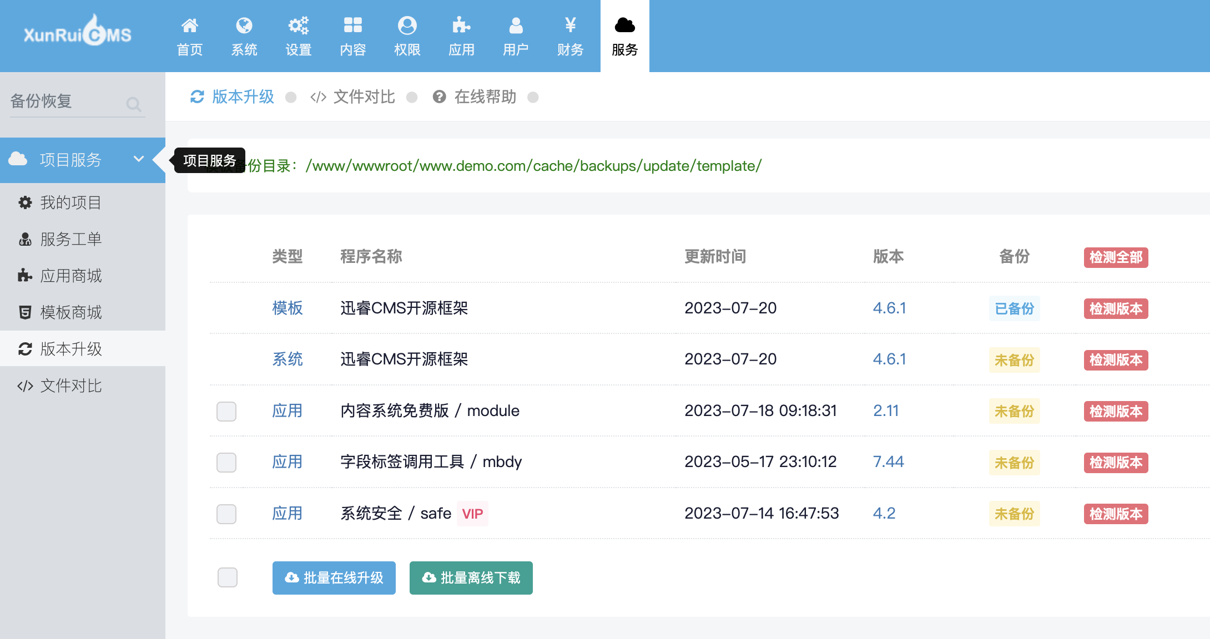Check the 字段标签调用工具 mbdy checkbox
1210x639 pixels.
tap(226, 463)
